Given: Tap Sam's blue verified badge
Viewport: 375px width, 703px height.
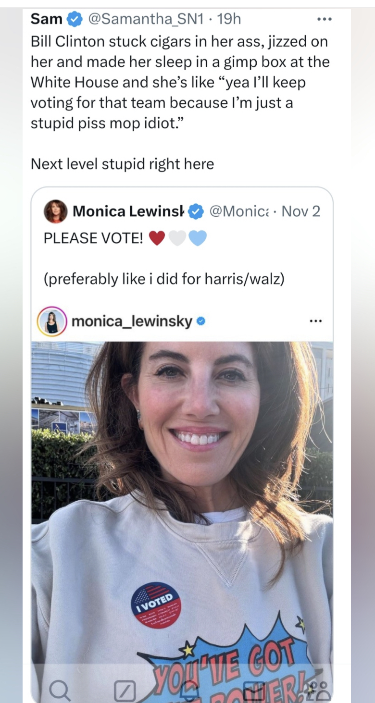Looking at the screenshot, I should click(74, 19).
